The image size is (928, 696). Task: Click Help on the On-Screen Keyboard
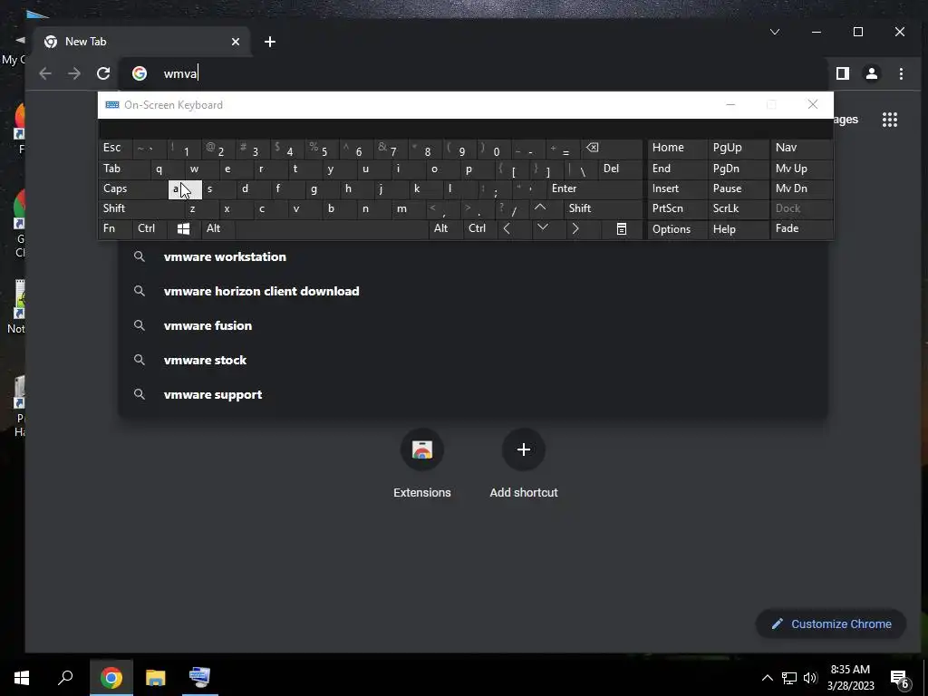pyautogui.click(x=738, y=229)
